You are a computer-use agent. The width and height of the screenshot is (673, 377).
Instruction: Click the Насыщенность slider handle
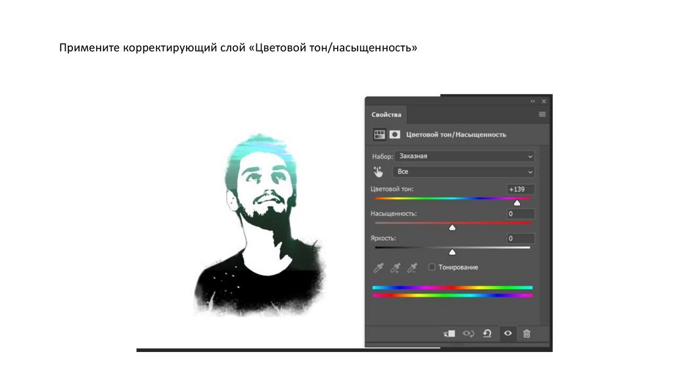[452, 228]
